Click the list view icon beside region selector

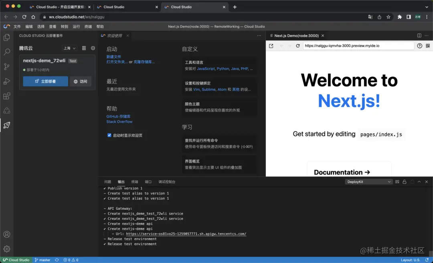tap(84, 48)
